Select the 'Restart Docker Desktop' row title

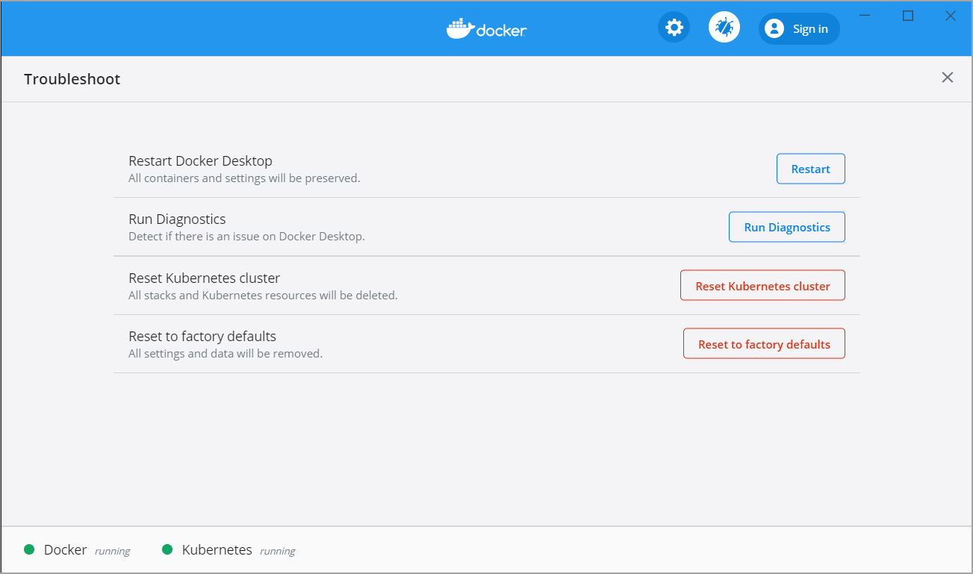pyautogui.click(x=200, y=160)
